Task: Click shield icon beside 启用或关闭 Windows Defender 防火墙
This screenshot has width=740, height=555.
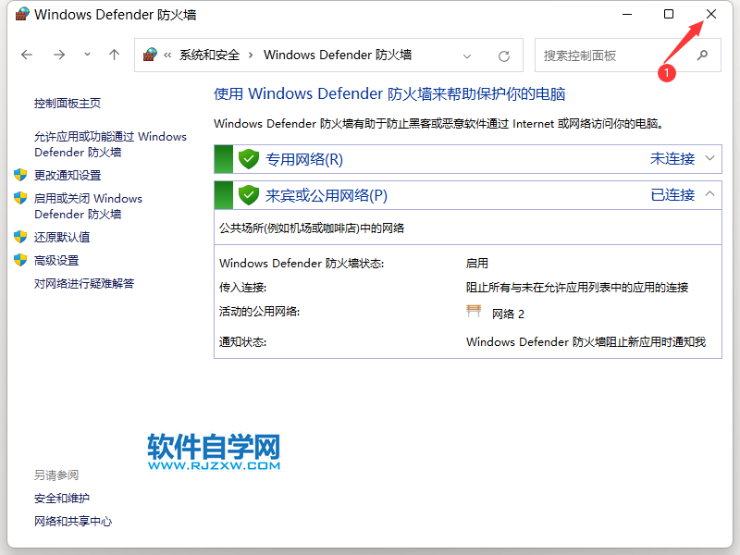Action: point(20,198)
